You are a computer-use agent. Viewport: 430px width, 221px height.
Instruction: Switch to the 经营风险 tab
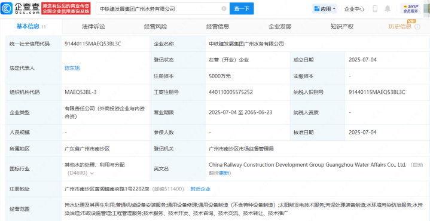pos(155,26)
